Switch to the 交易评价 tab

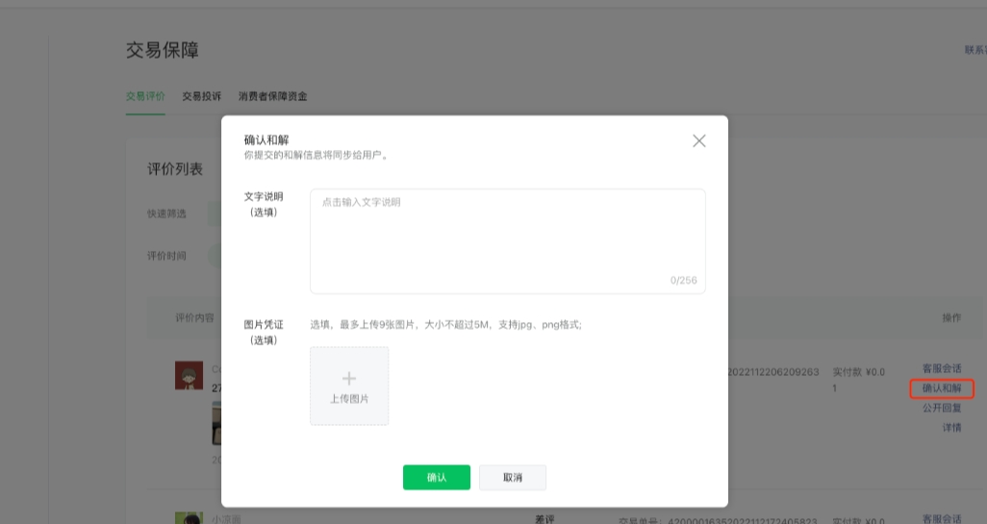(145, 96)
